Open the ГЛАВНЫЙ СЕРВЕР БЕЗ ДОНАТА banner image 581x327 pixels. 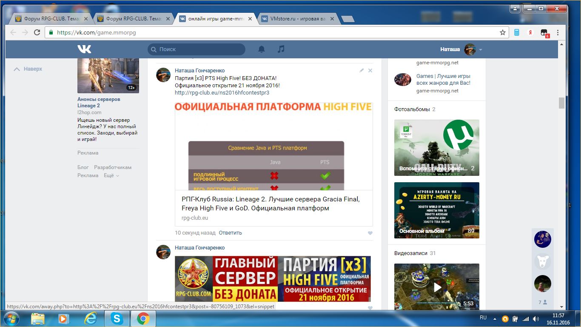(x=273, y=278)
